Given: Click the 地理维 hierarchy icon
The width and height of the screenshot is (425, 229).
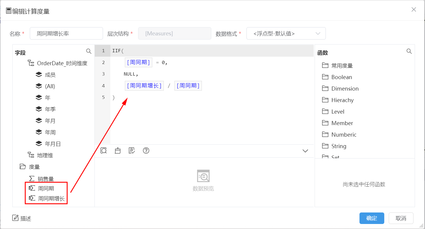Looking at the screenshot, I should pyautogui.click(x=31, y=155).
